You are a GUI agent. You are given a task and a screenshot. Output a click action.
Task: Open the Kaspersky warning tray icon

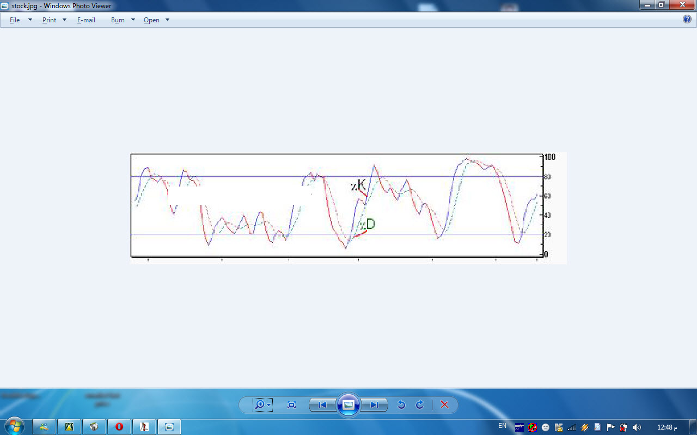559,427
